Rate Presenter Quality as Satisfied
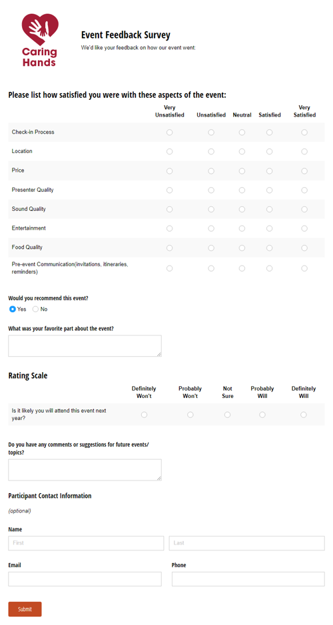 [x=270, y=190]
